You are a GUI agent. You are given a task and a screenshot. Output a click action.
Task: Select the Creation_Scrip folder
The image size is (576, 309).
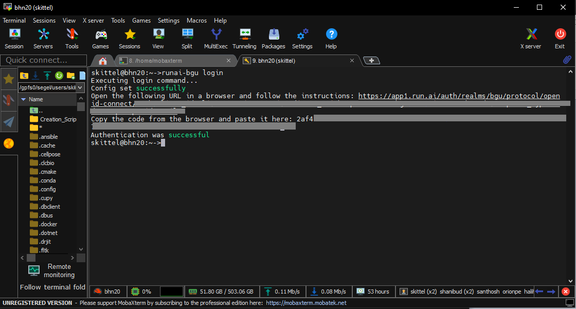point(53,119)
